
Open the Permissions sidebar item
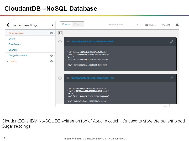(x=15, y=44)
